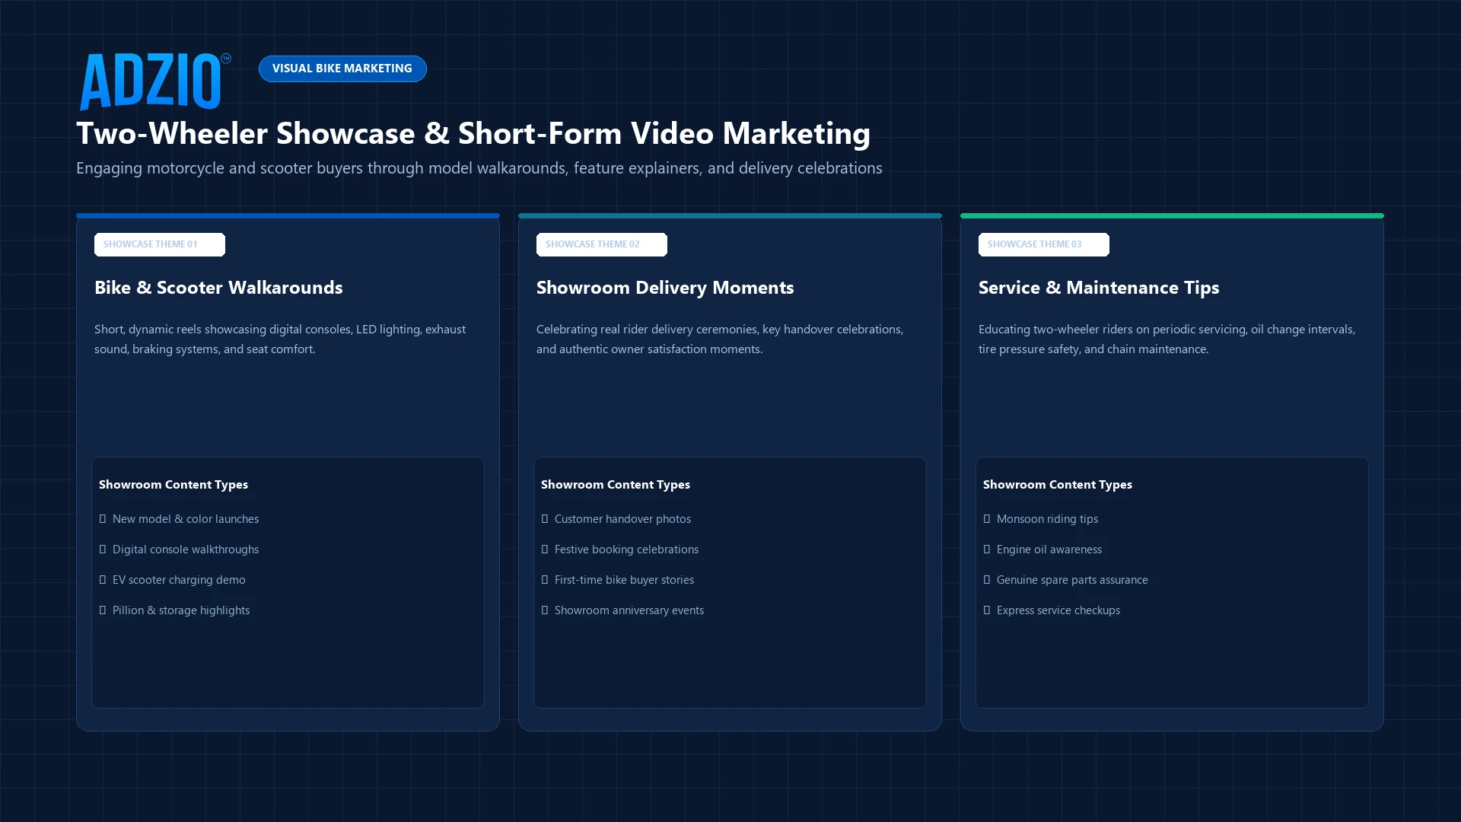Select Express service checkups
Screen dimensions: 1461x822
(x=1058, y=610)
